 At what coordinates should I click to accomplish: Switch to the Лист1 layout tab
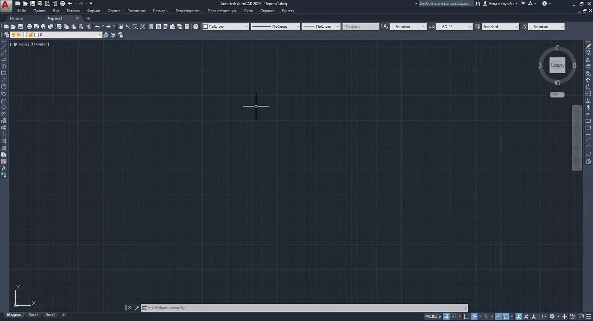point(33,315)
